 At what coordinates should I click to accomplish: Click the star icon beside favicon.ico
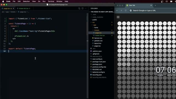(x=93, y=38)
